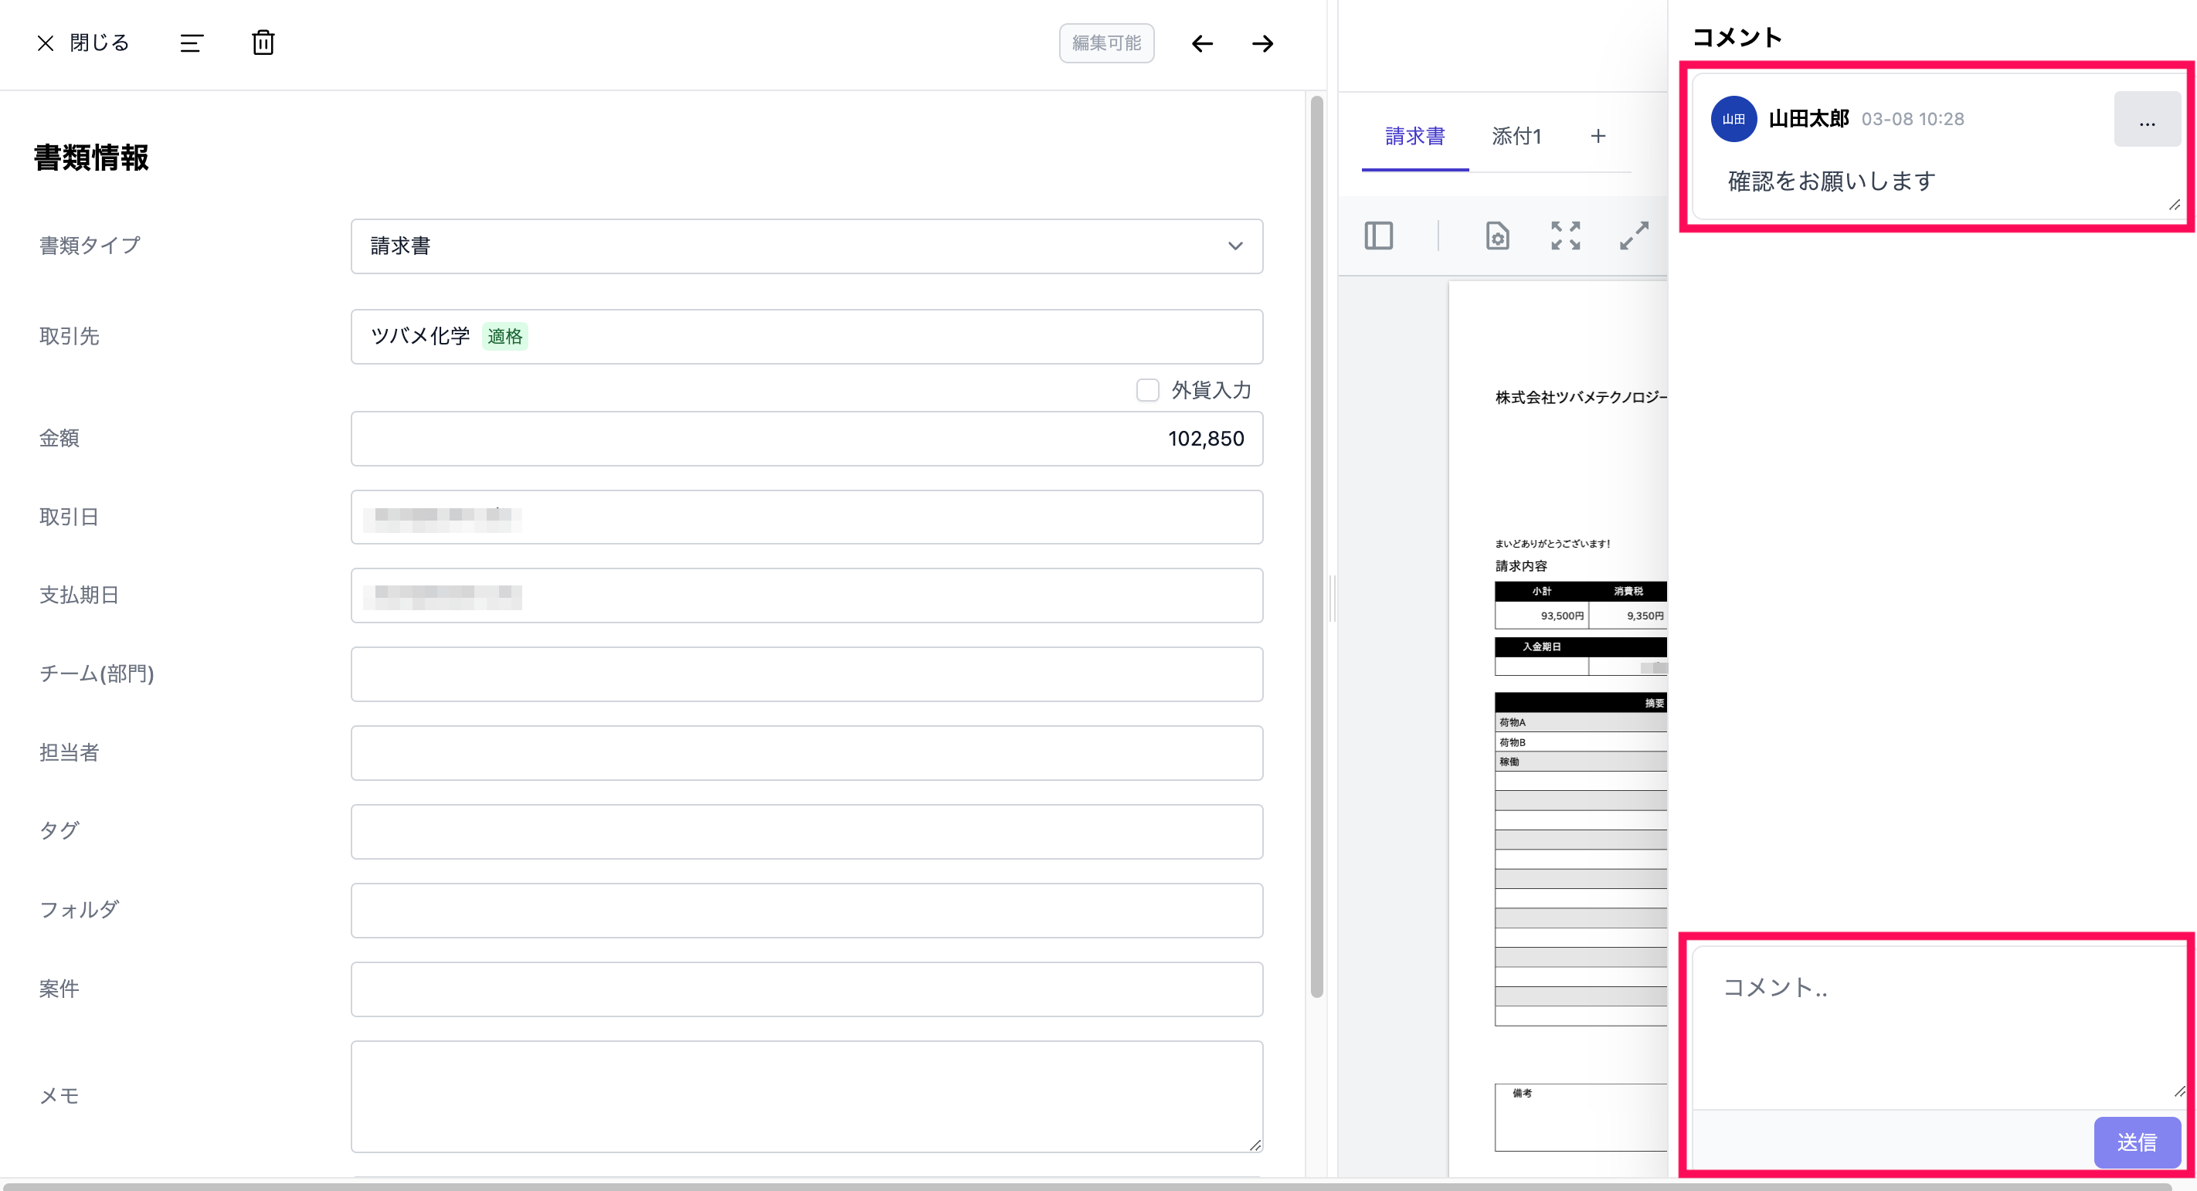Click the fit-to-screen arrows icon
This screenshot has height=1191, width=2197.
[1565, 236]
